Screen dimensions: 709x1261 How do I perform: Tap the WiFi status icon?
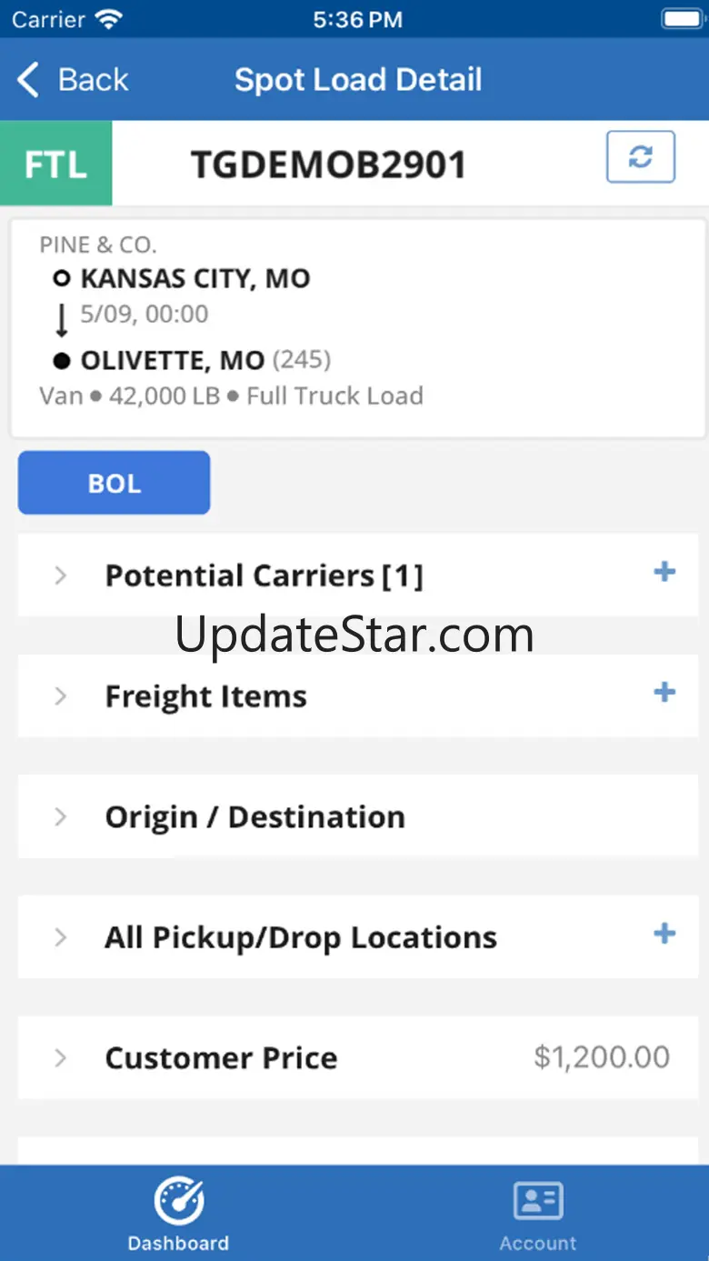108,19
